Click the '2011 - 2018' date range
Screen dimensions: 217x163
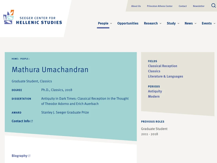click(149, 134)
